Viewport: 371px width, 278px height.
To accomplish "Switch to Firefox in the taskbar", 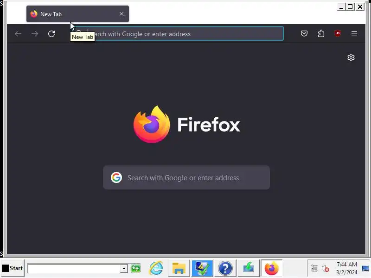I will 272,268.
